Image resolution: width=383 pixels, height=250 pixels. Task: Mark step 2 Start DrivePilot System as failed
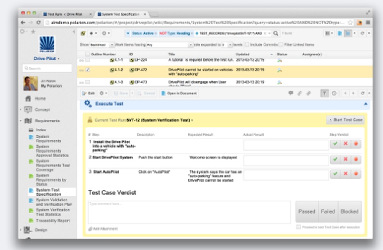[345, 159]
